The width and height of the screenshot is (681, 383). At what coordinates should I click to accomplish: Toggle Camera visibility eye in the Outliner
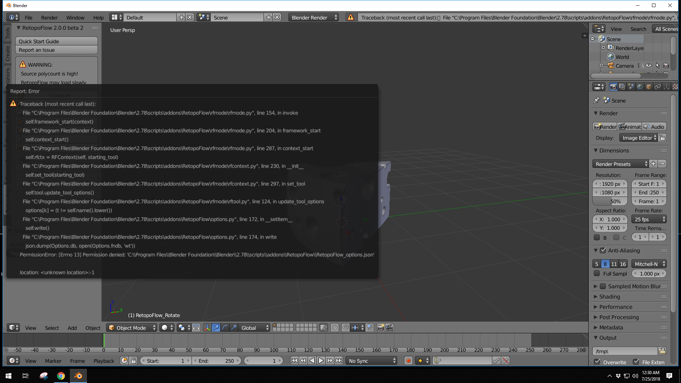tap(649, 66)
